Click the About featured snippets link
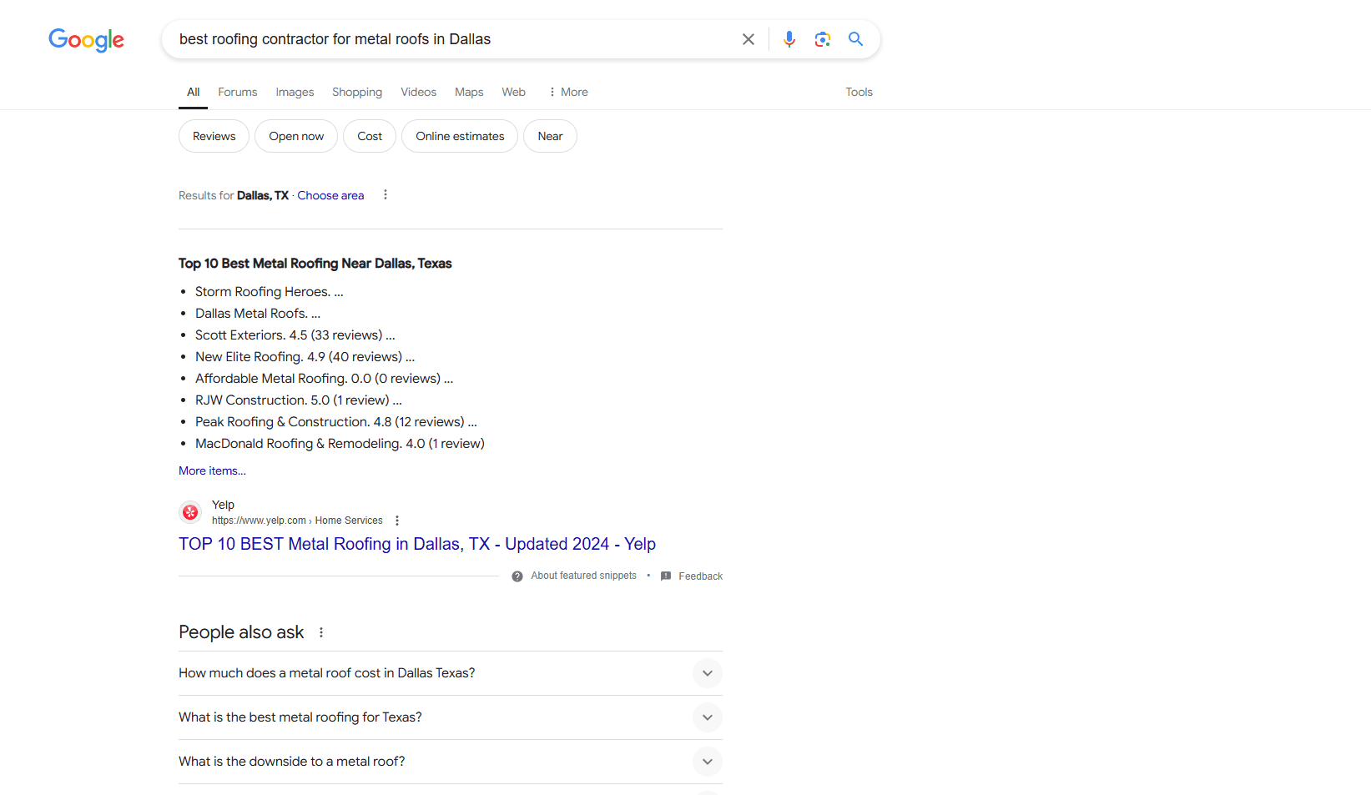The image size is (1371, 795). click(583, 576)
